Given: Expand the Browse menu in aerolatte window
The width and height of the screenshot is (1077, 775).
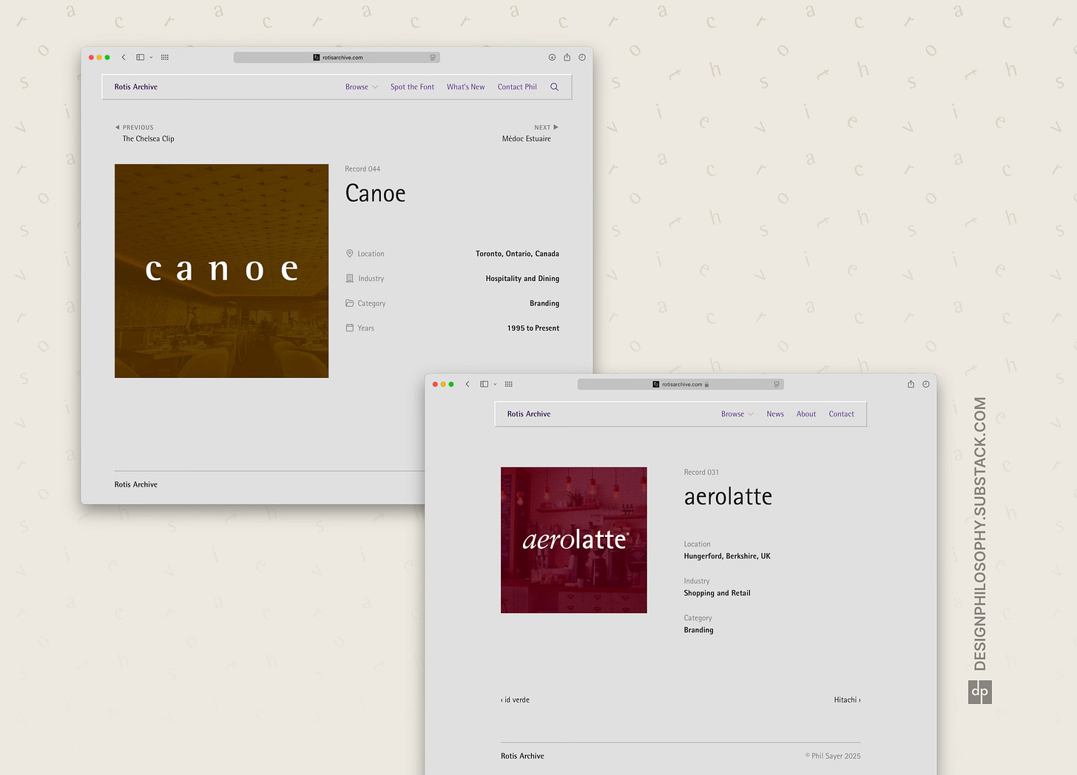Looking at the screenshot, I should point(737,414).
